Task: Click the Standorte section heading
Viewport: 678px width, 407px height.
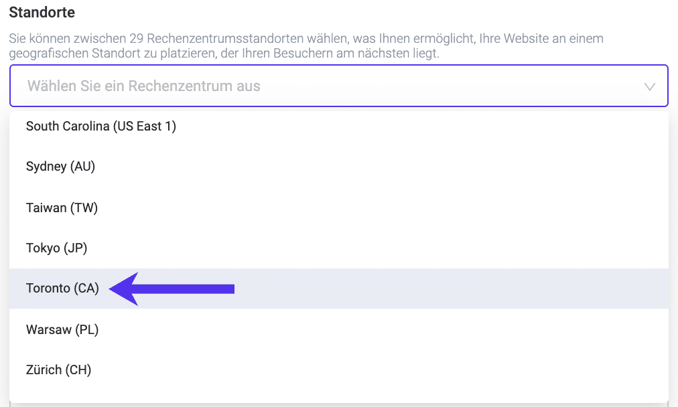Action: 42,13
